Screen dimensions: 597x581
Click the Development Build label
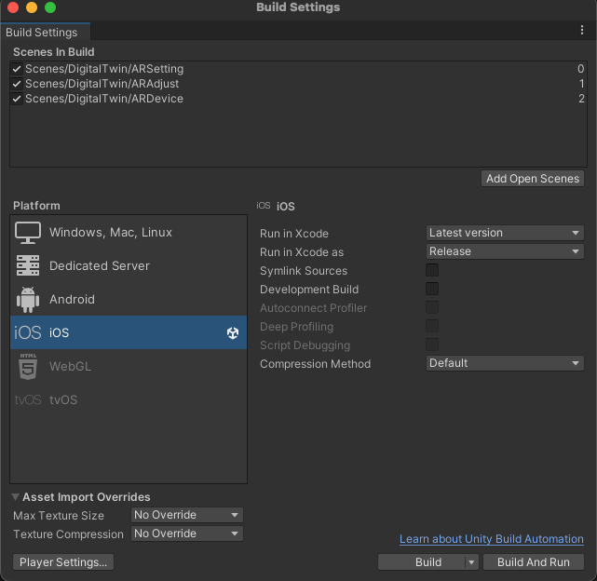(309, 290)
